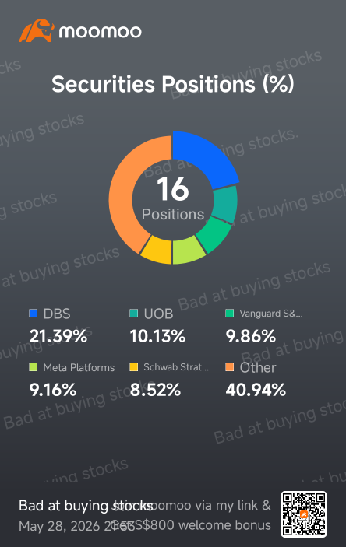
Task: Open the Meta Platforms 9.16% entry
Action: coord(72,380)
